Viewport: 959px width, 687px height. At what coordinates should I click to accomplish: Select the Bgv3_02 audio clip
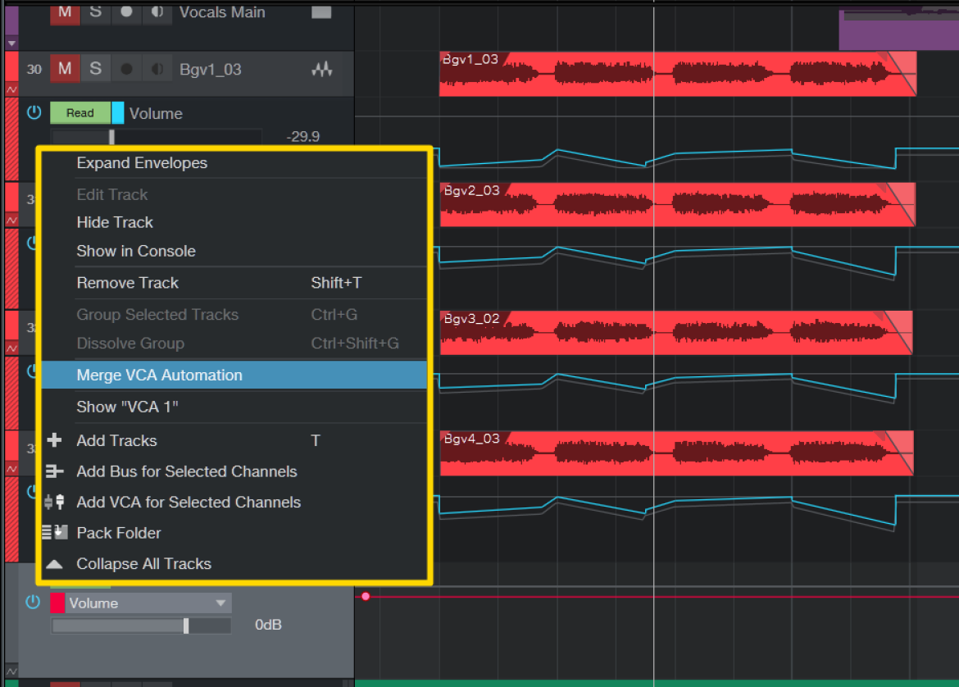point(676,333)
